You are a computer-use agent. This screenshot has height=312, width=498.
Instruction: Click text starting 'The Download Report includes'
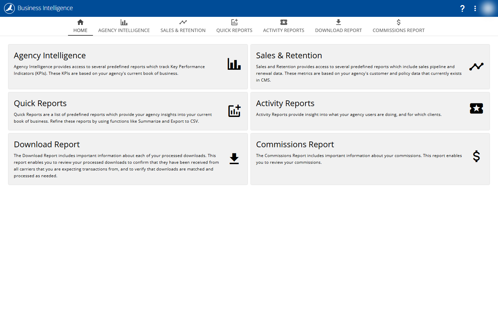[116, 166]
